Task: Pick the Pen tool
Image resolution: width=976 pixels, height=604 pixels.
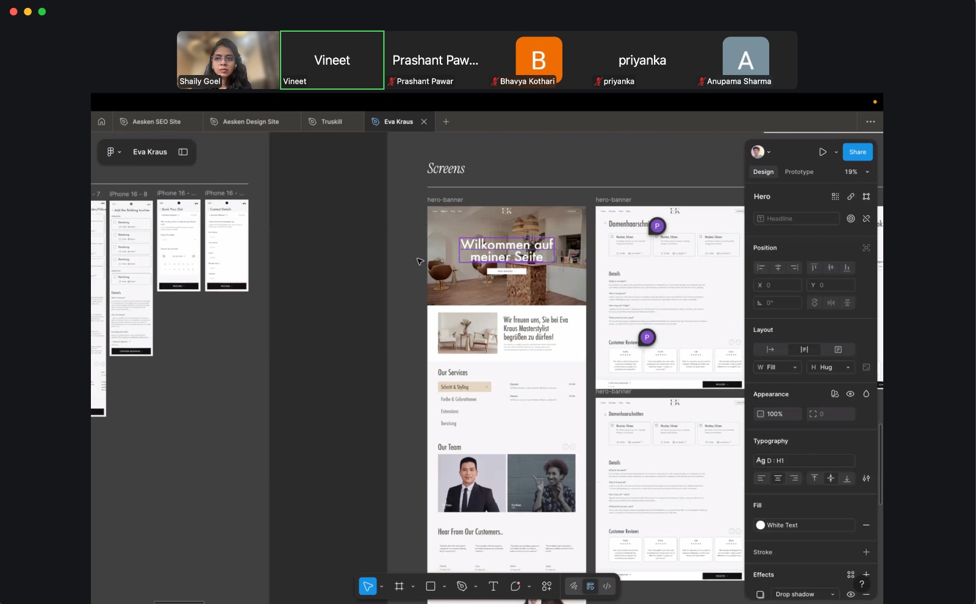Action: (462, 586)
